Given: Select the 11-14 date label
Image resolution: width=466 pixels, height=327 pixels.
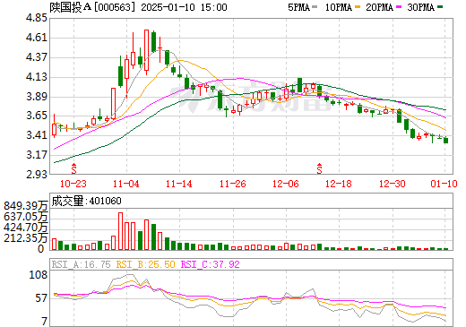Looking at the screenshot, I should [179, 184].
